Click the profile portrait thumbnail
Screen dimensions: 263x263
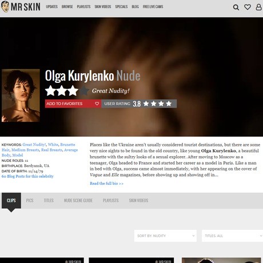pyautogui.click(x=21, y=95)
